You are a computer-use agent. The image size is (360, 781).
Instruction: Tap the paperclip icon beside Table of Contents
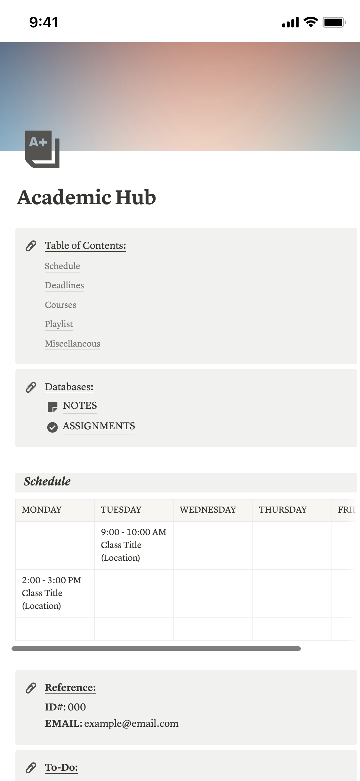[31, 246]
